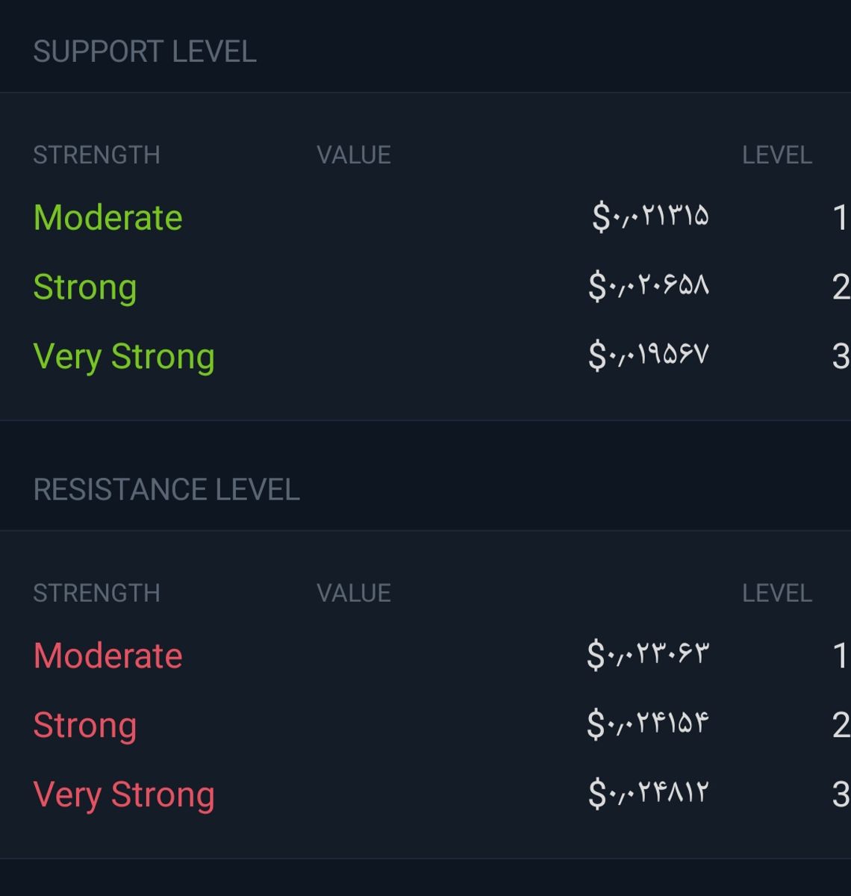Select the red Moderate resistance strength label
851x896 pixels.
[108, 656]
